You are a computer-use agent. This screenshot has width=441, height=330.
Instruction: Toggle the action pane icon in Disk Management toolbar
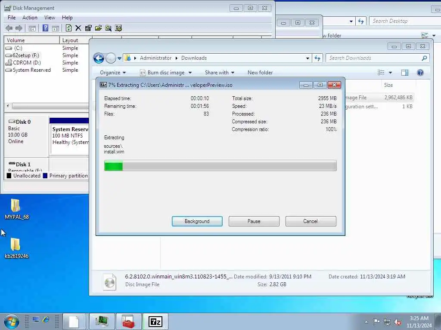56,28
